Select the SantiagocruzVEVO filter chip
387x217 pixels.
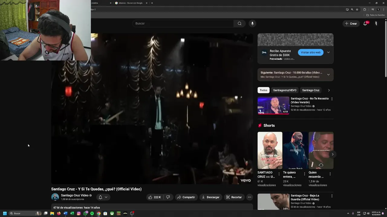click(285, 90)
